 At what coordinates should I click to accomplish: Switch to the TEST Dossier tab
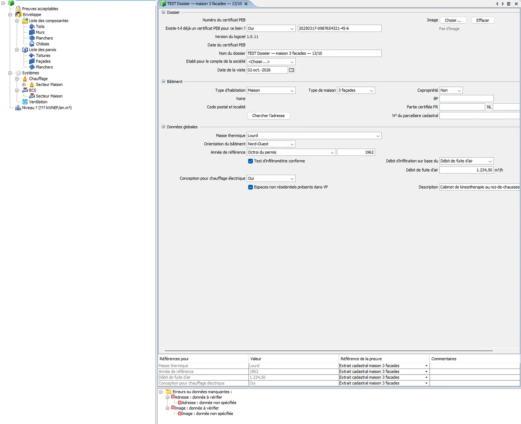point(204,3)
